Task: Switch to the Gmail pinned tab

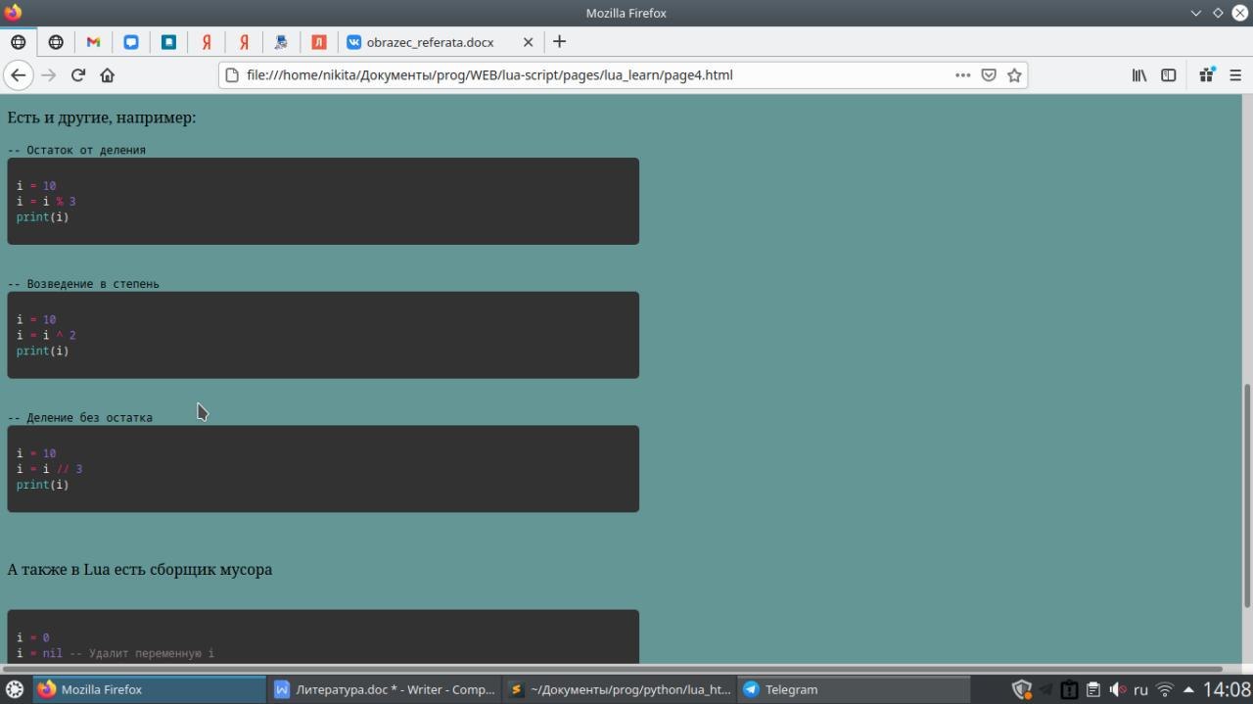Action: [x=93, y=42]
